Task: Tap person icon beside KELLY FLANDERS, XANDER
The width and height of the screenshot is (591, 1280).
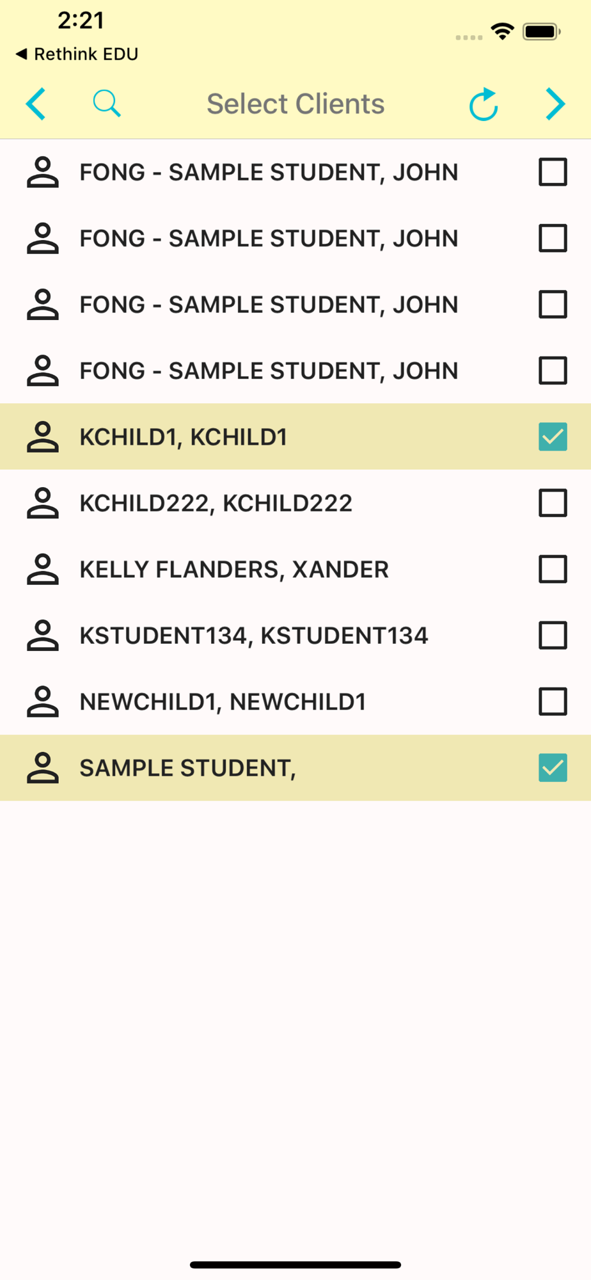Action: tap(43, 570)
